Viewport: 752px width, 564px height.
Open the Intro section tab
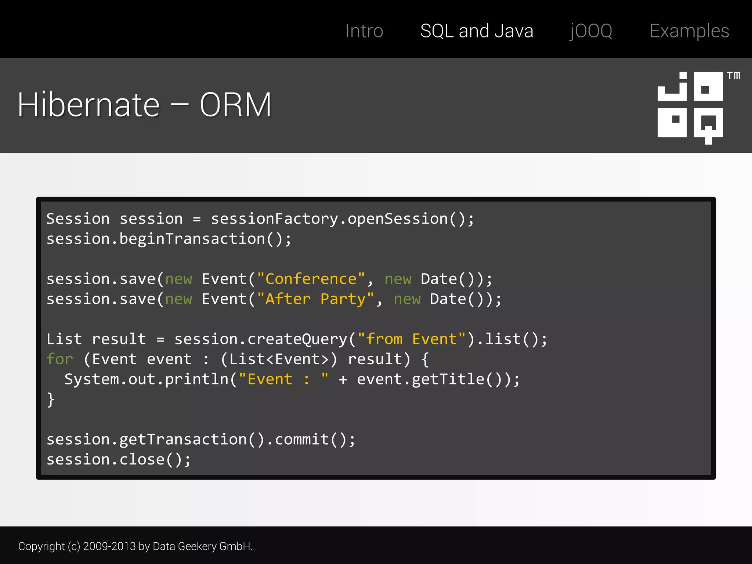click(x=364, y=31)
